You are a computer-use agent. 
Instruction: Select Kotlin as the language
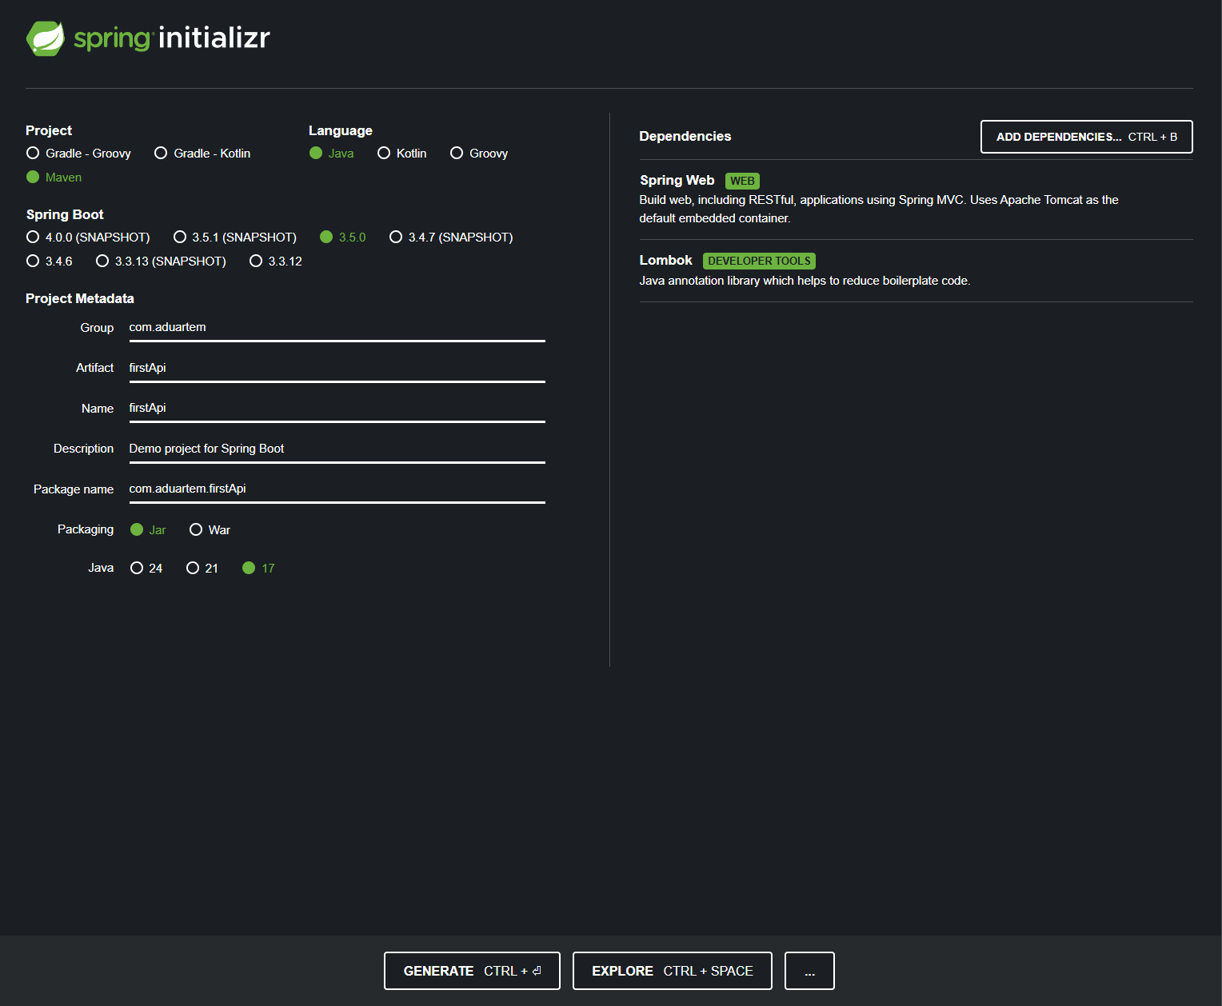[402, 154]
